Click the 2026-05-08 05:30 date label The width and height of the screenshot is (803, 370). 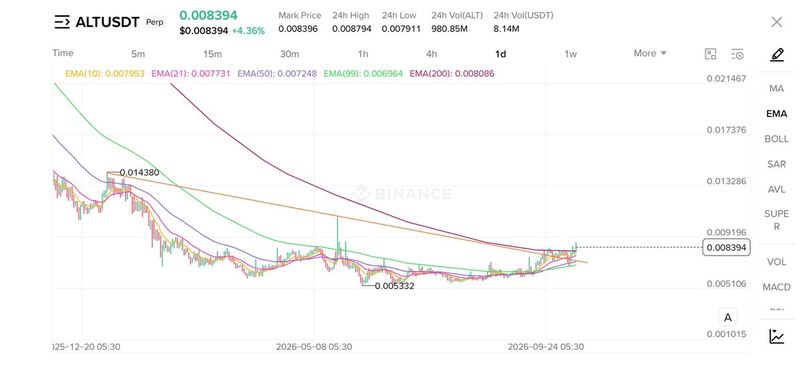click(314, 347)
